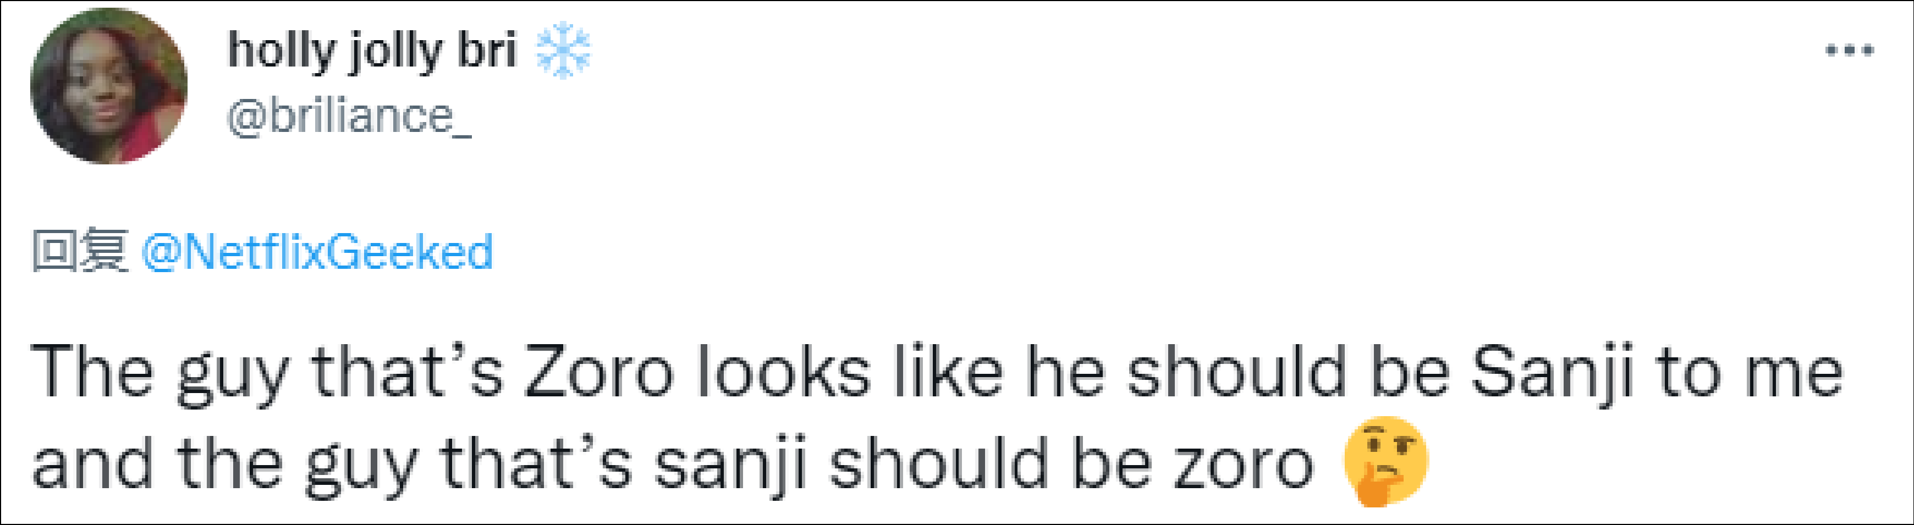Click the display name holly jolly bri
This screenshot has height=525, width=1914.
coord(371,51)
